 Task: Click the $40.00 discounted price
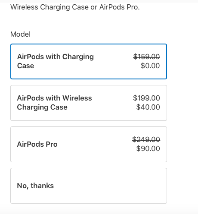pyautogui.click(x=148, y=107)
